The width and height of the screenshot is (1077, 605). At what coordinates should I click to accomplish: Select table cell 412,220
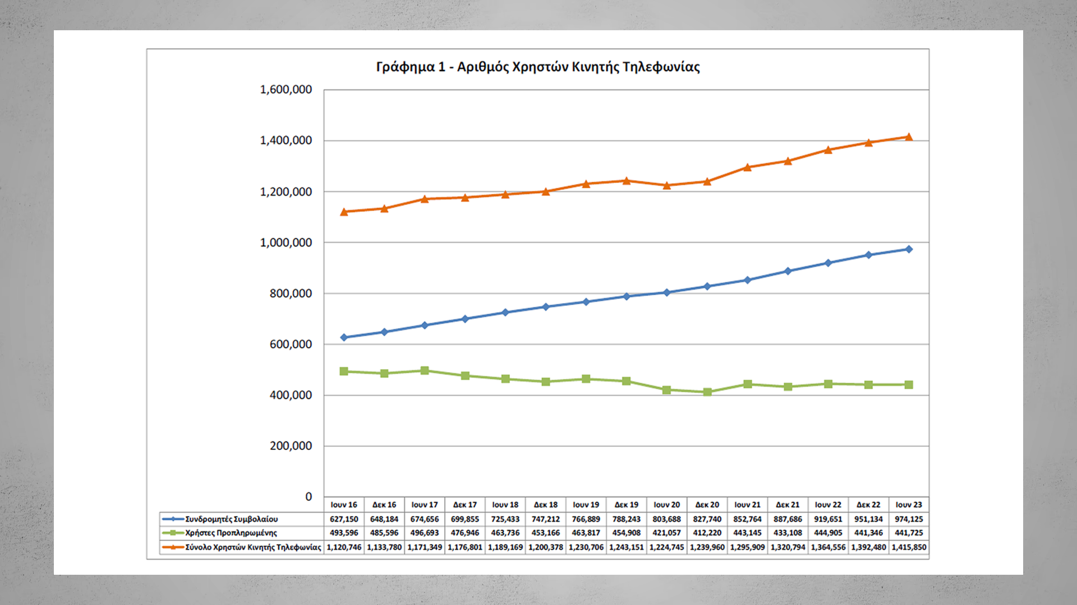[x=707, y=533]
